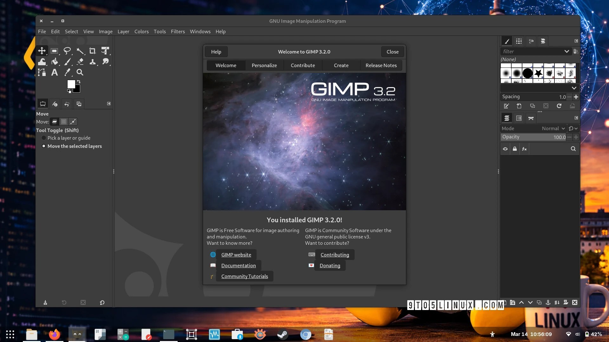This screenshot has height=342, width=609.
Task: Open the Community Tutorials link
Action: pyautogui.click(x=244, y=276)
